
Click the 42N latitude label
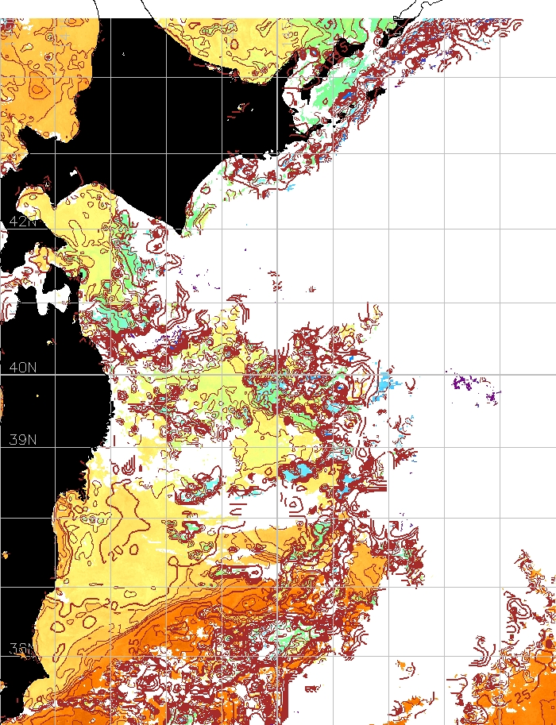[23, 222]
